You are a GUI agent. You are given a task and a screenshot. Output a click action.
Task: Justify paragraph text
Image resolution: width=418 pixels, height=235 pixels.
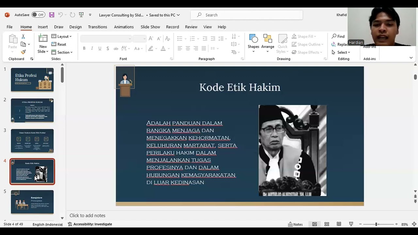(x=204, y=48)
